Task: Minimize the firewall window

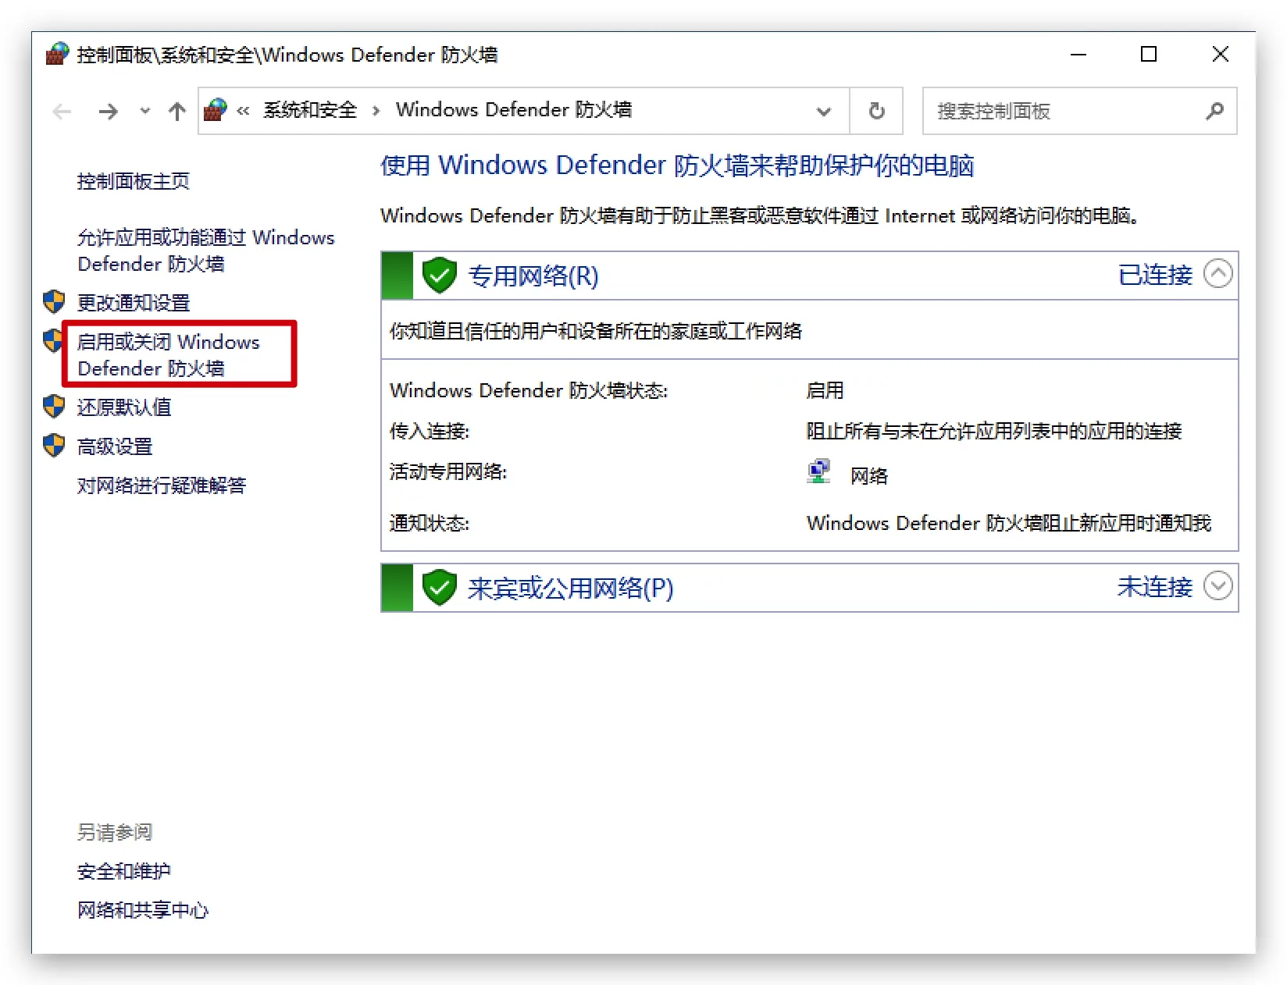Action: [x=1078, y=55]
